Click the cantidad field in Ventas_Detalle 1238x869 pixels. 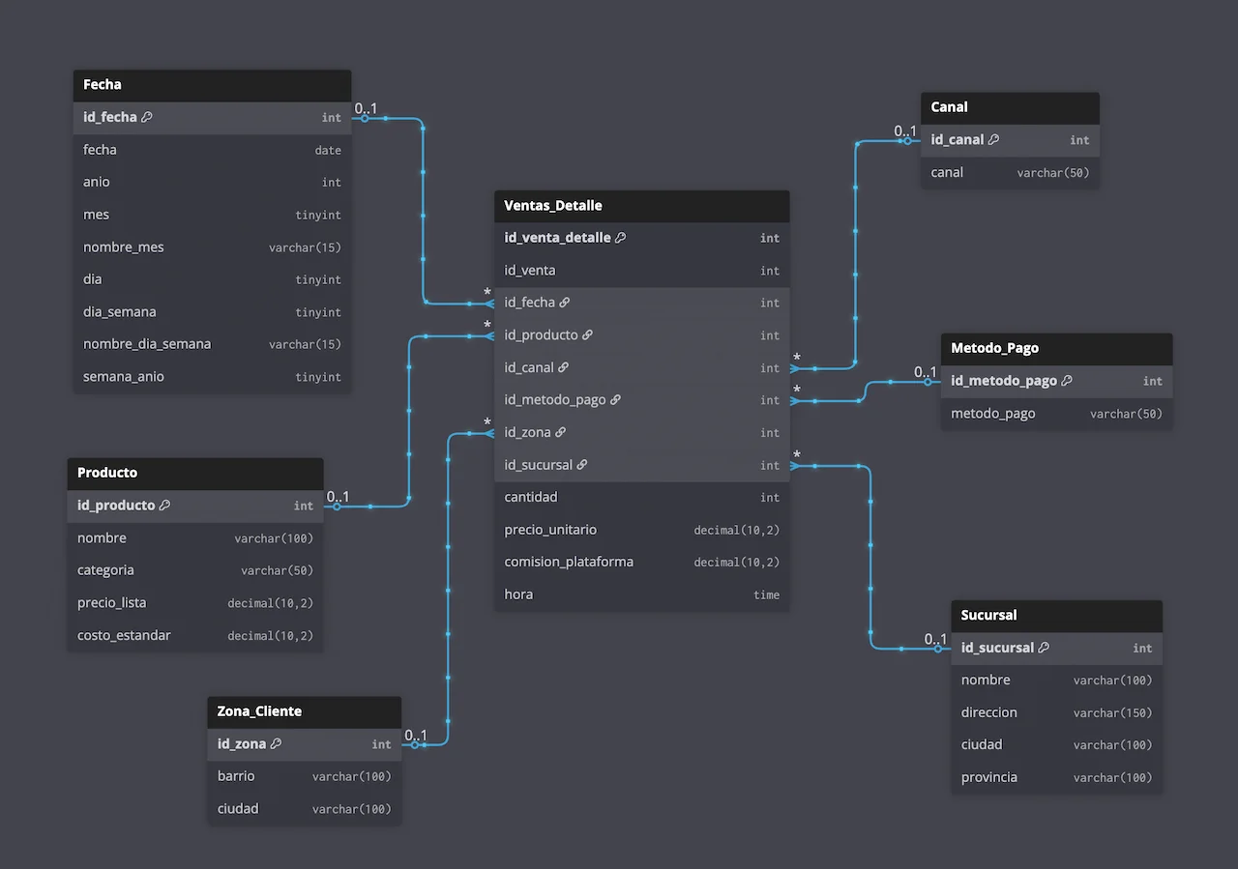click(x=530, y=497)
